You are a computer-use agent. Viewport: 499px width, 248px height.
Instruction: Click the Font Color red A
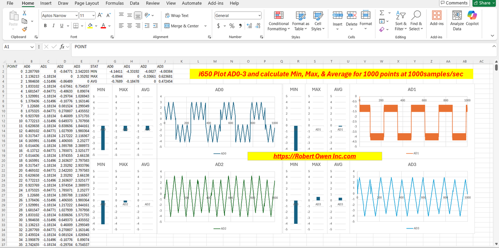point(103,26)
